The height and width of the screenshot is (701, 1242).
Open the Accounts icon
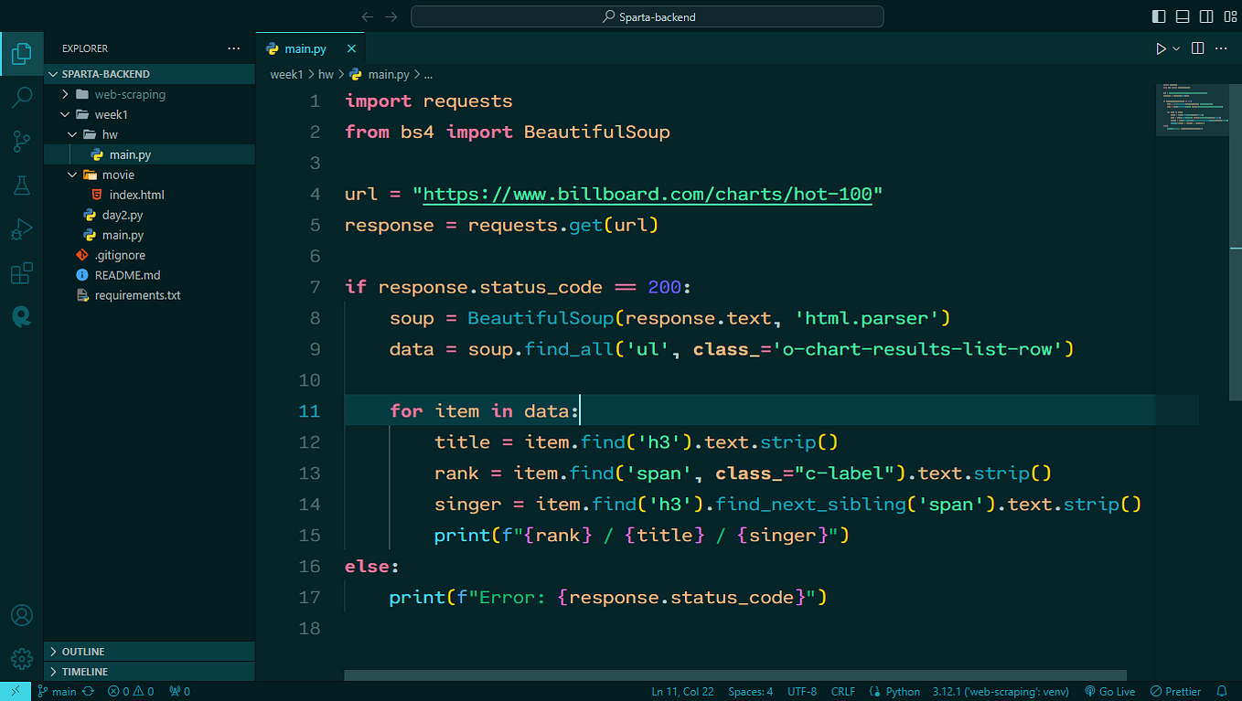(22, 615)
